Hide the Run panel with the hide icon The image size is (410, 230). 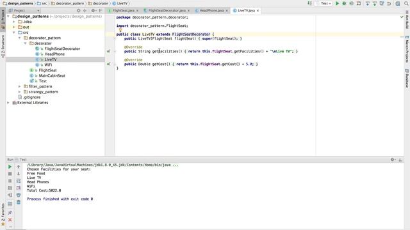tap(400, 160)
